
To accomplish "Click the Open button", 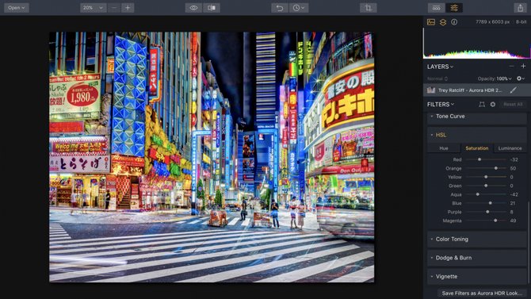I will (17, 8).
